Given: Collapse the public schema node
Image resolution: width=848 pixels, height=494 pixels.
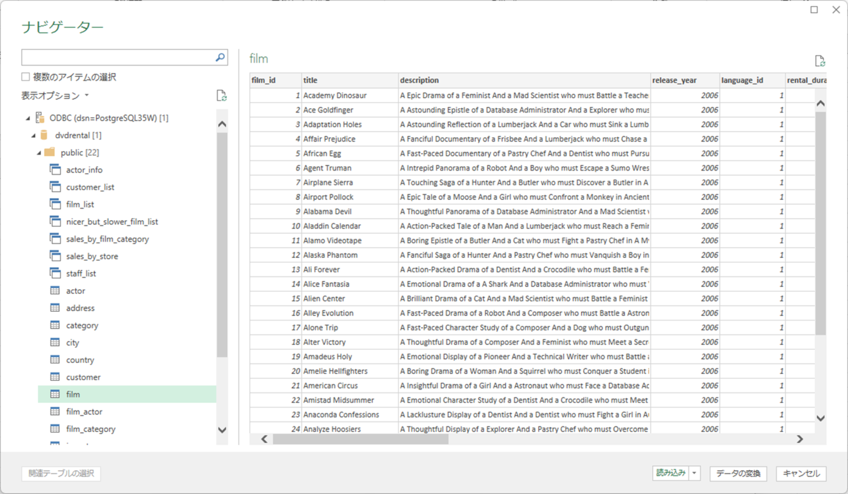Looking at the screenshot, I should 38,152.
